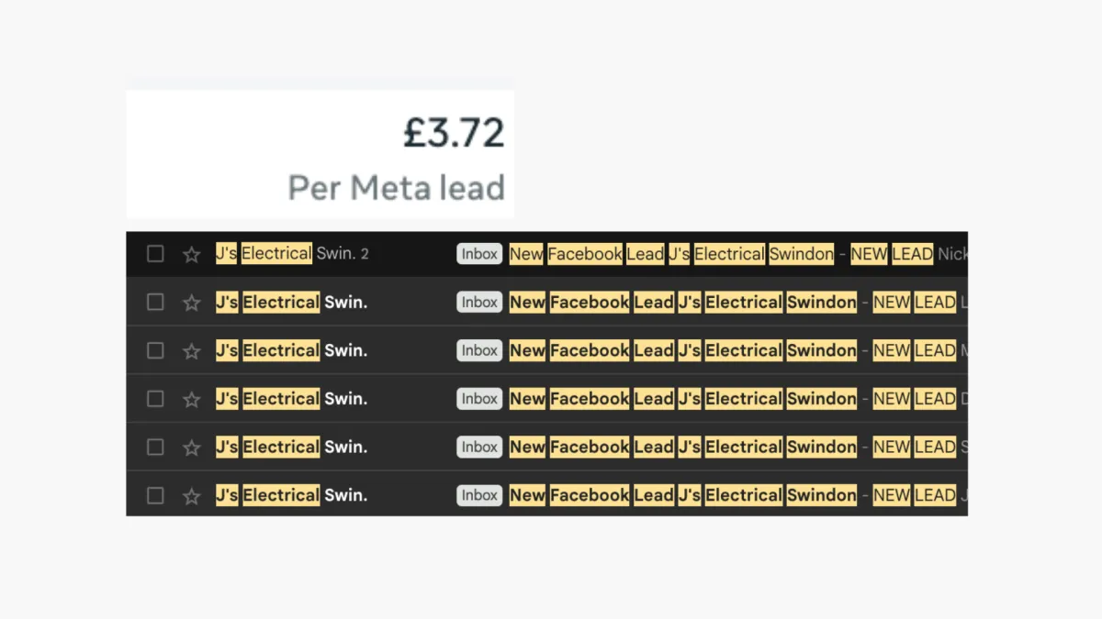Select the fifth email row's checkbox
The image size is (1102, 619).
[155, 448]
